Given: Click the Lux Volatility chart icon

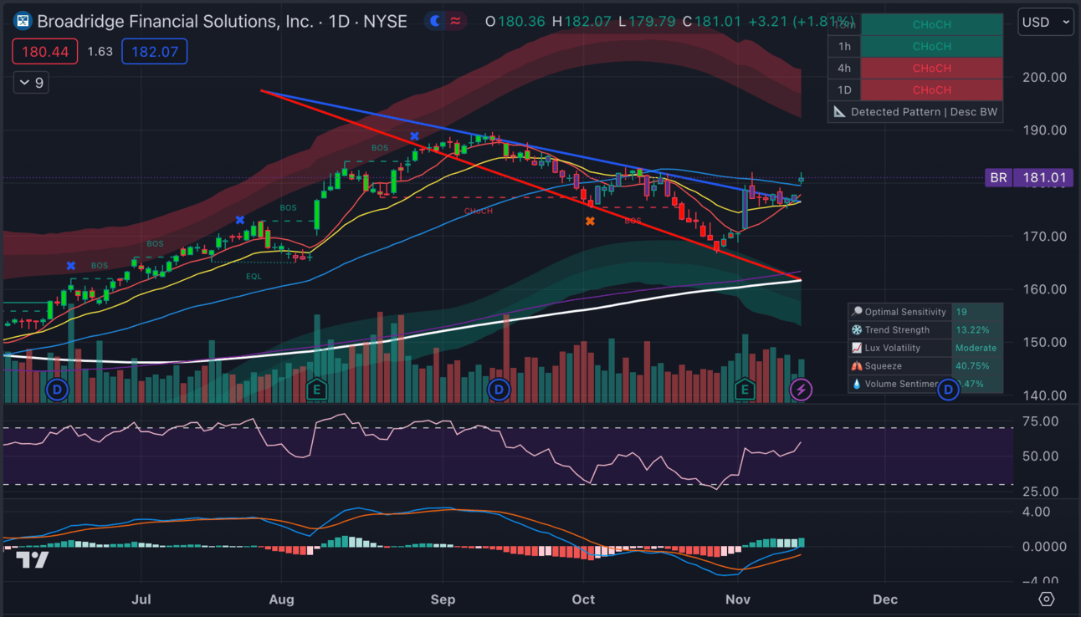Looking at the screenshot, I should 857,348.
